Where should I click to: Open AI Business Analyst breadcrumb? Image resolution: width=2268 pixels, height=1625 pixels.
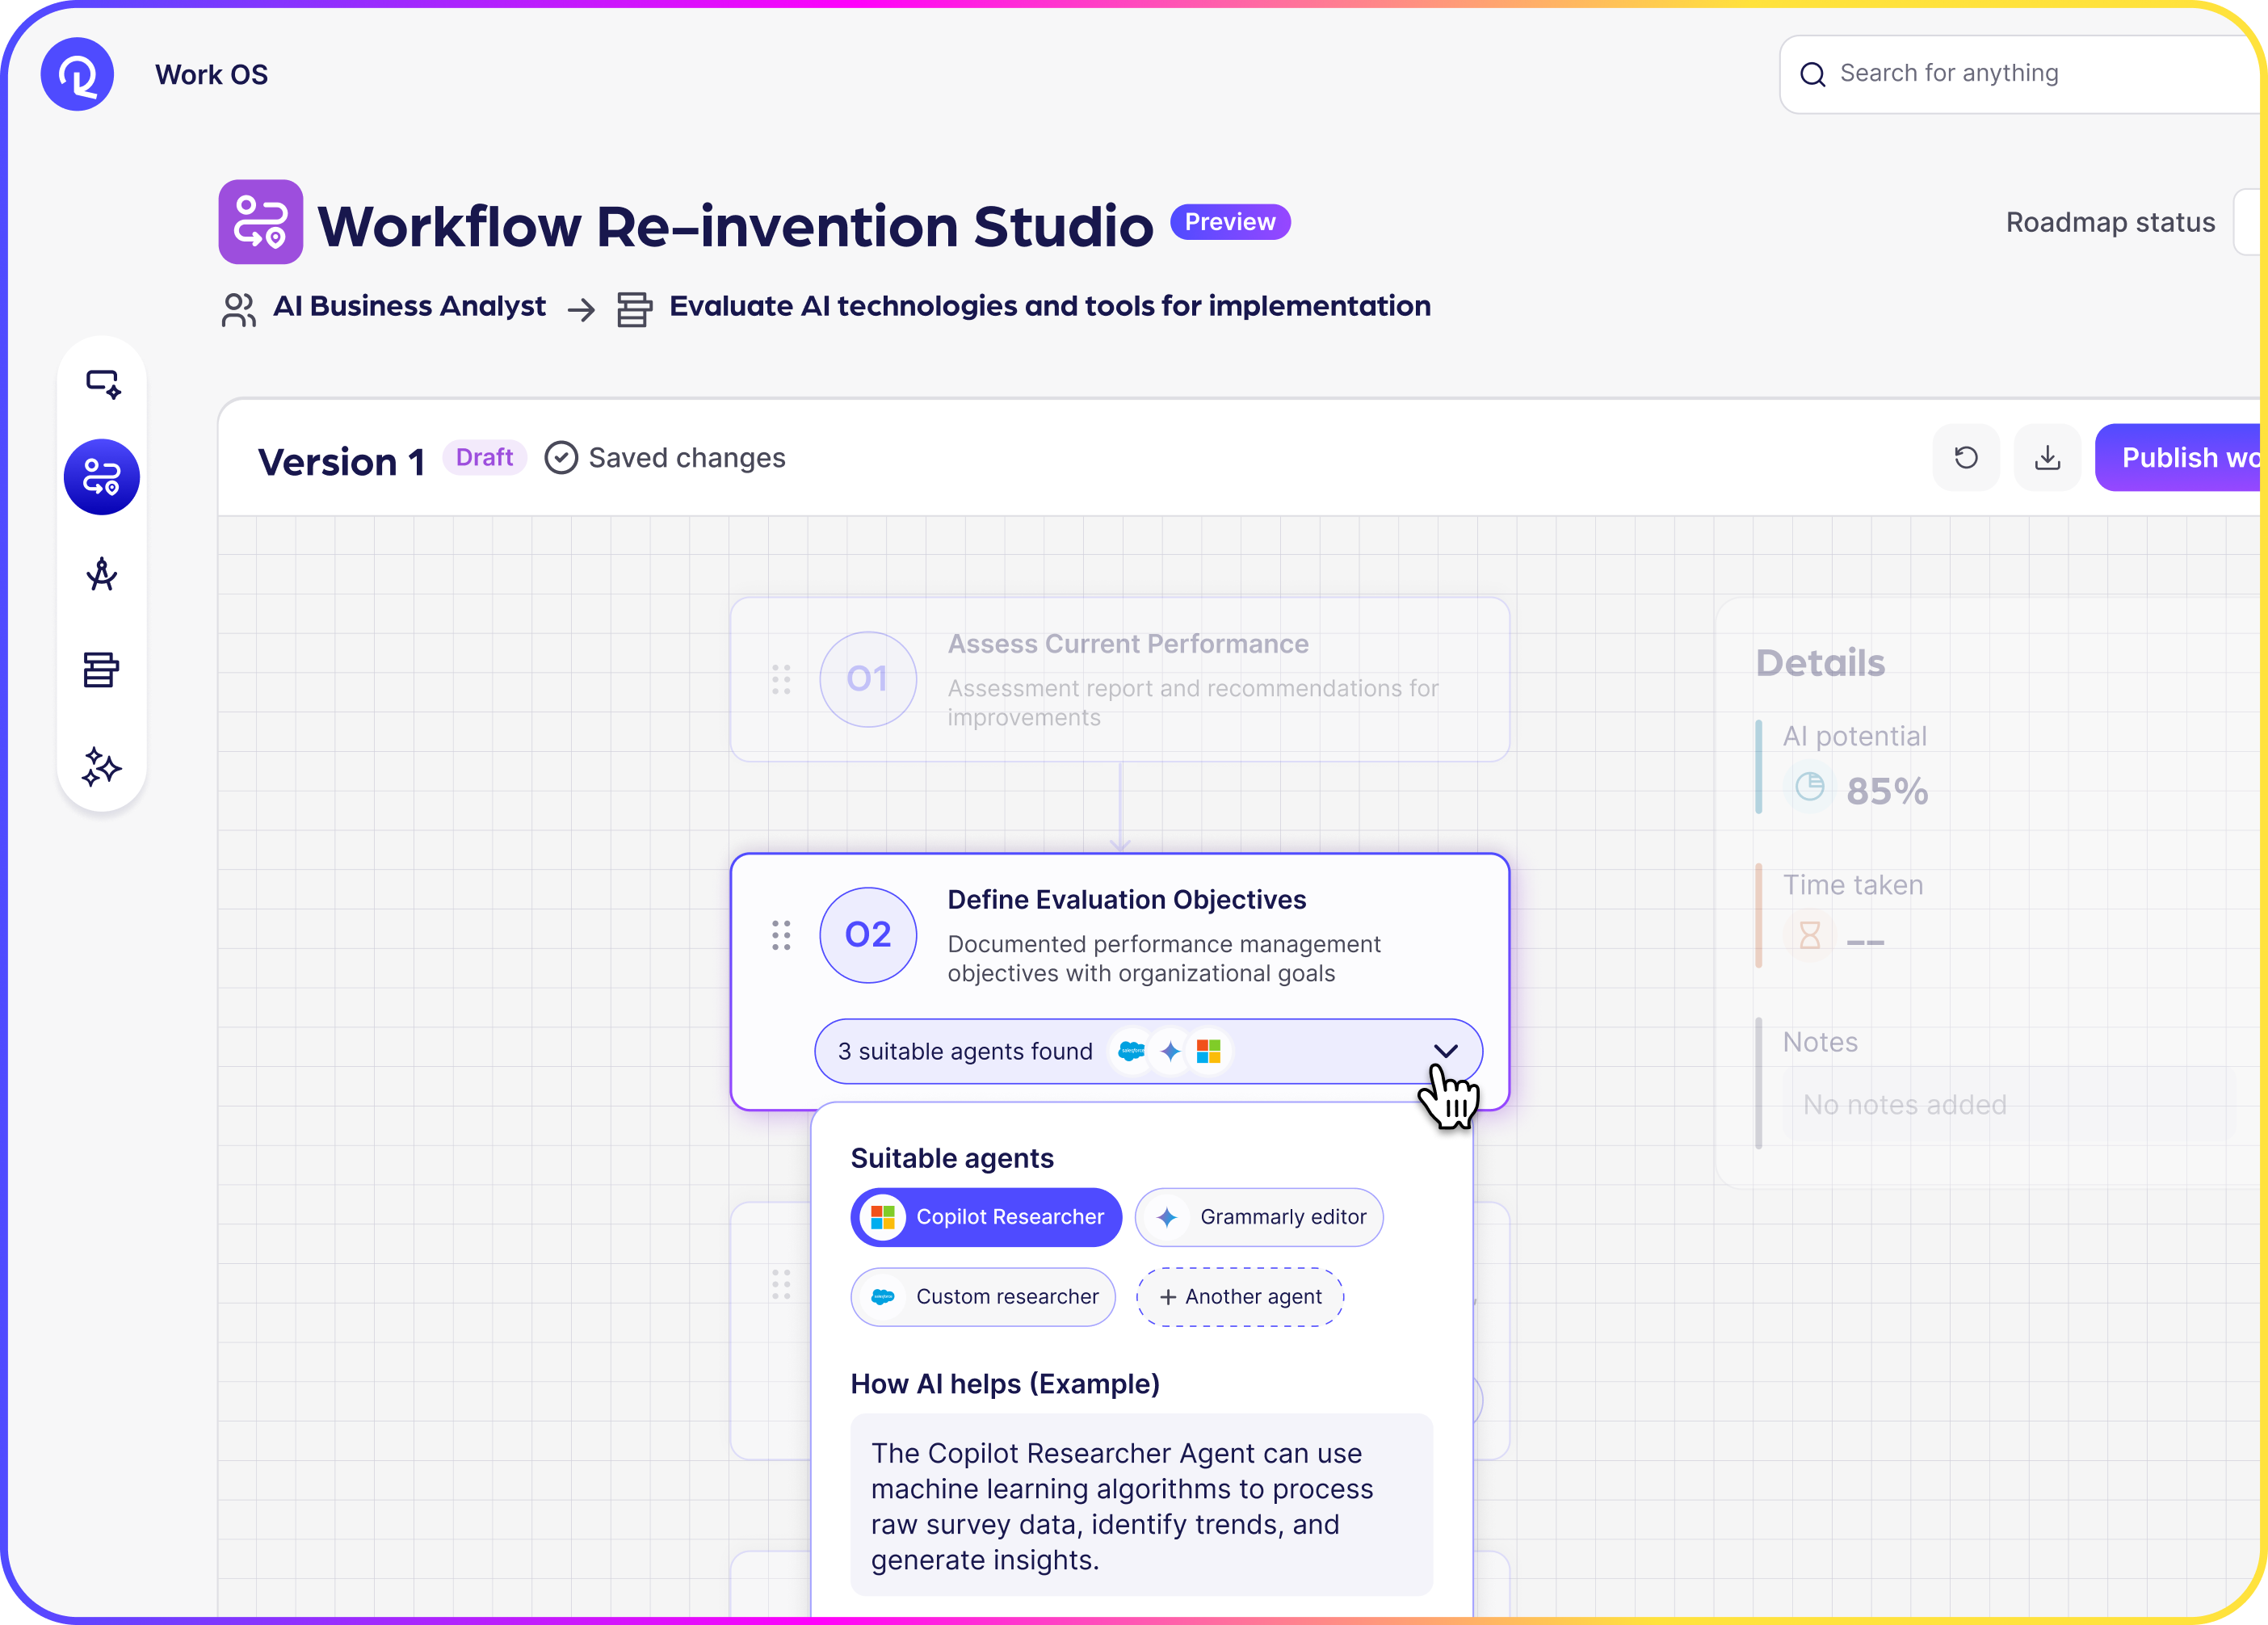point(409,306)
